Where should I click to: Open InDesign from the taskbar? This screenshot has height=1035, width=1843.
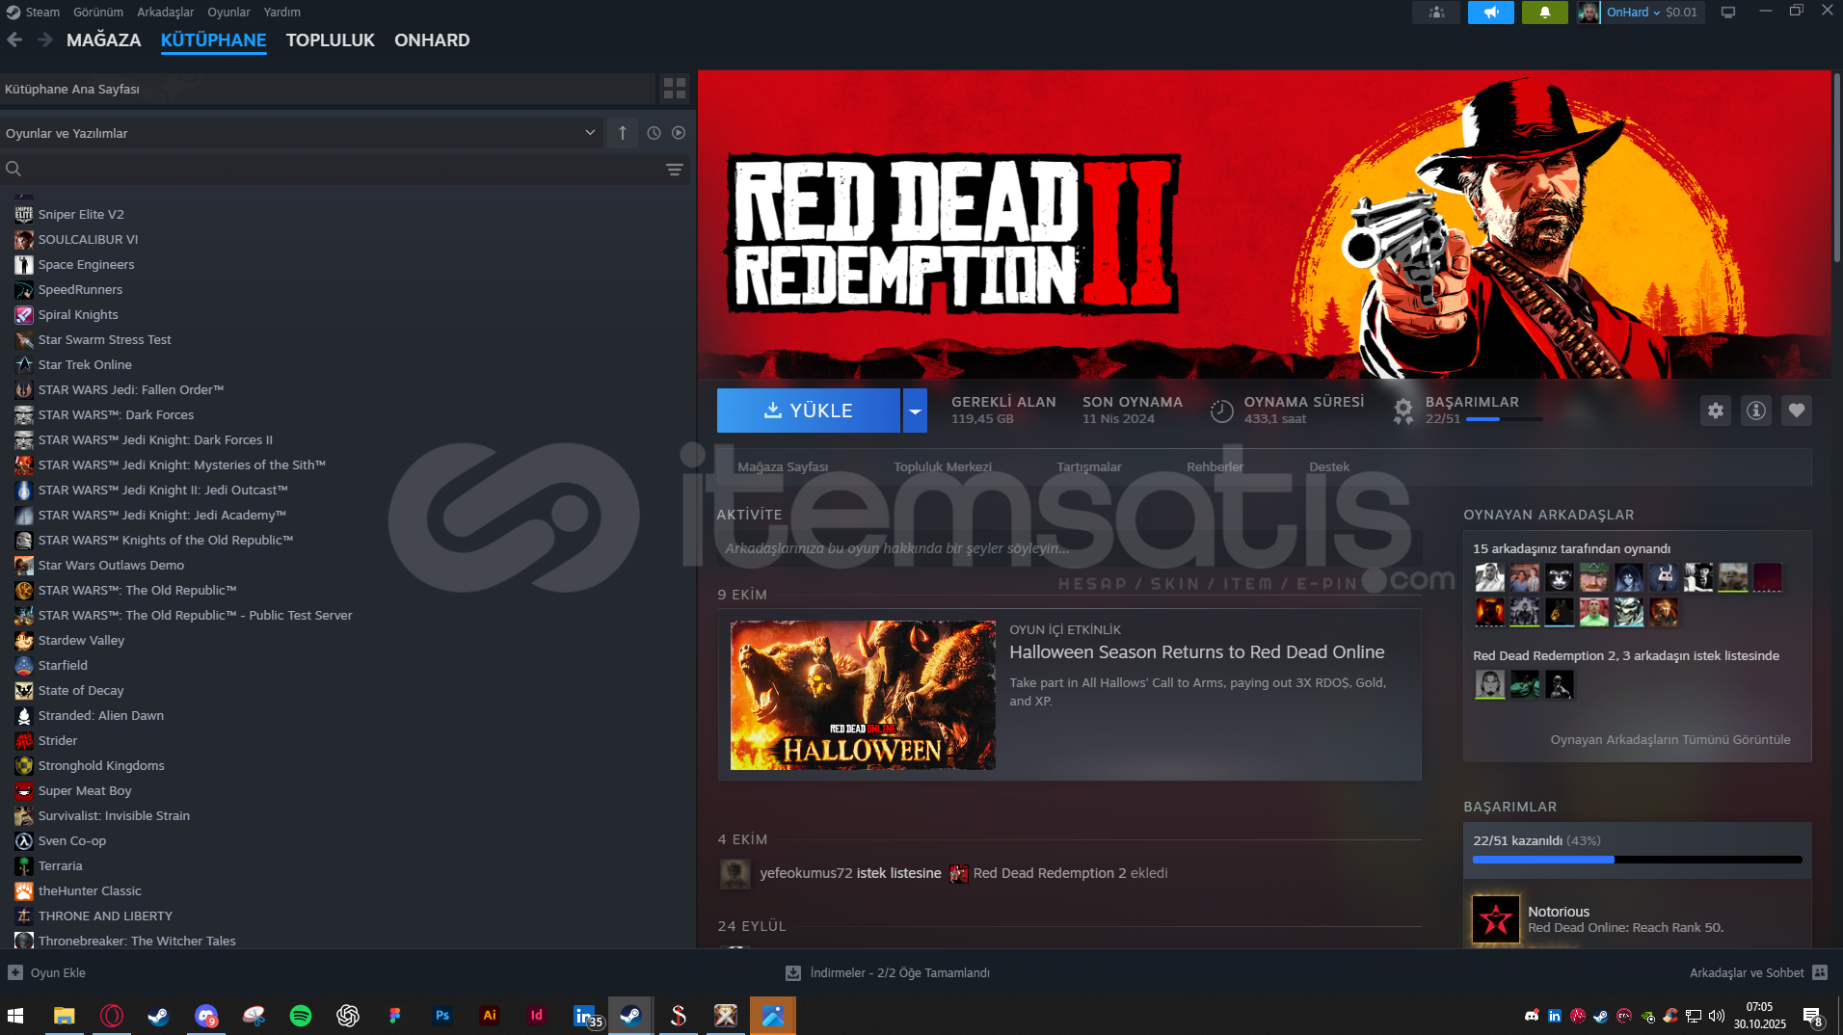pos(537,1016)
